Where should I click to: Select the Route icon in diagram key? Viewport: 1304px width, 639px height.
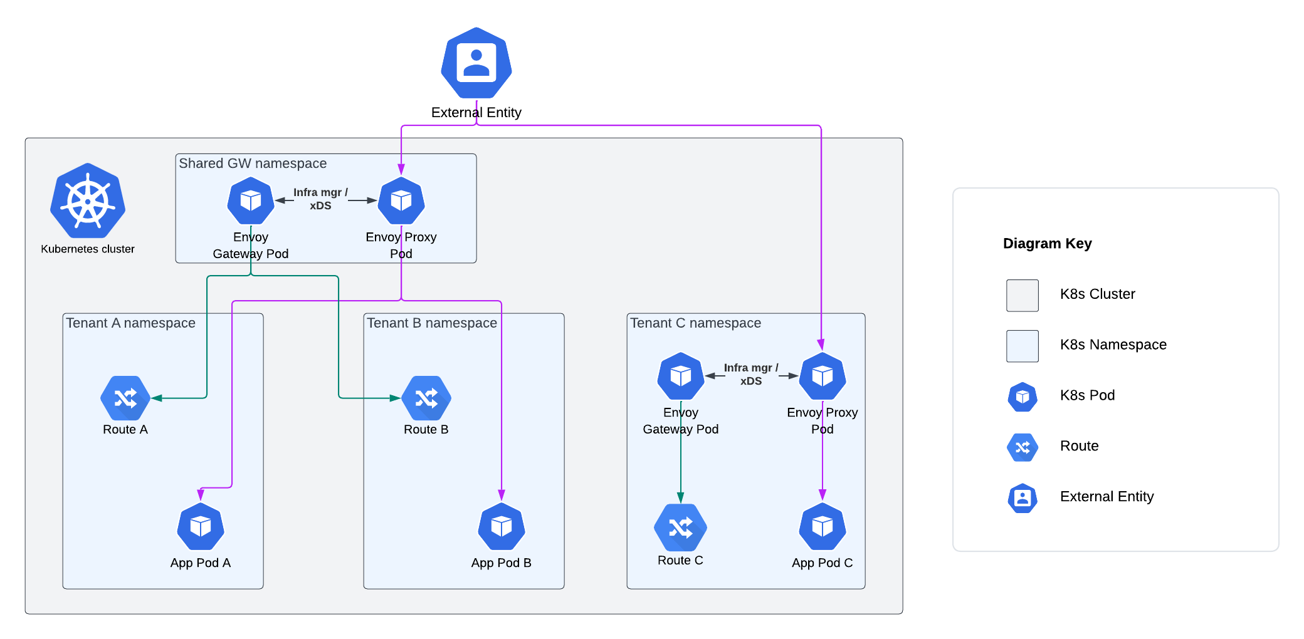coord(1023,447)
